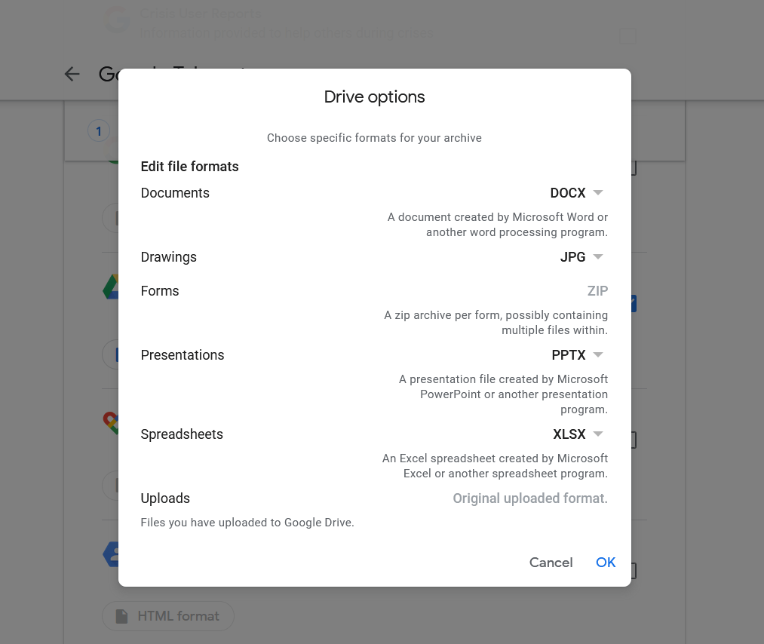The image size is (764, 644).
Task: Click the dropdown arrow next to DOCX
Action: (597, 193)
